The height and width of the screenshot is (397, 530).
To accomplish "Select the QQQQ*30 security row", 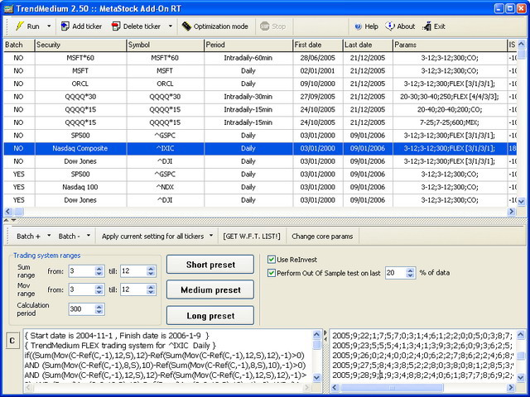I will (x=260, y=97).
